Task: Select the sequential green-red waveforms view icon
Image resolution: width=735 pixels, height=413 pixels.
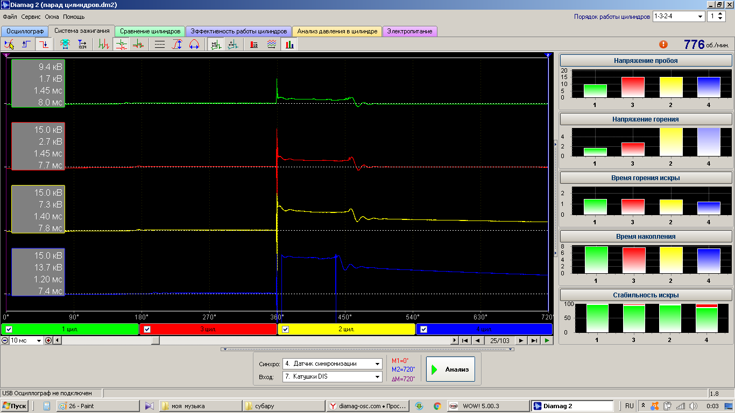Action: pos(104,45)
